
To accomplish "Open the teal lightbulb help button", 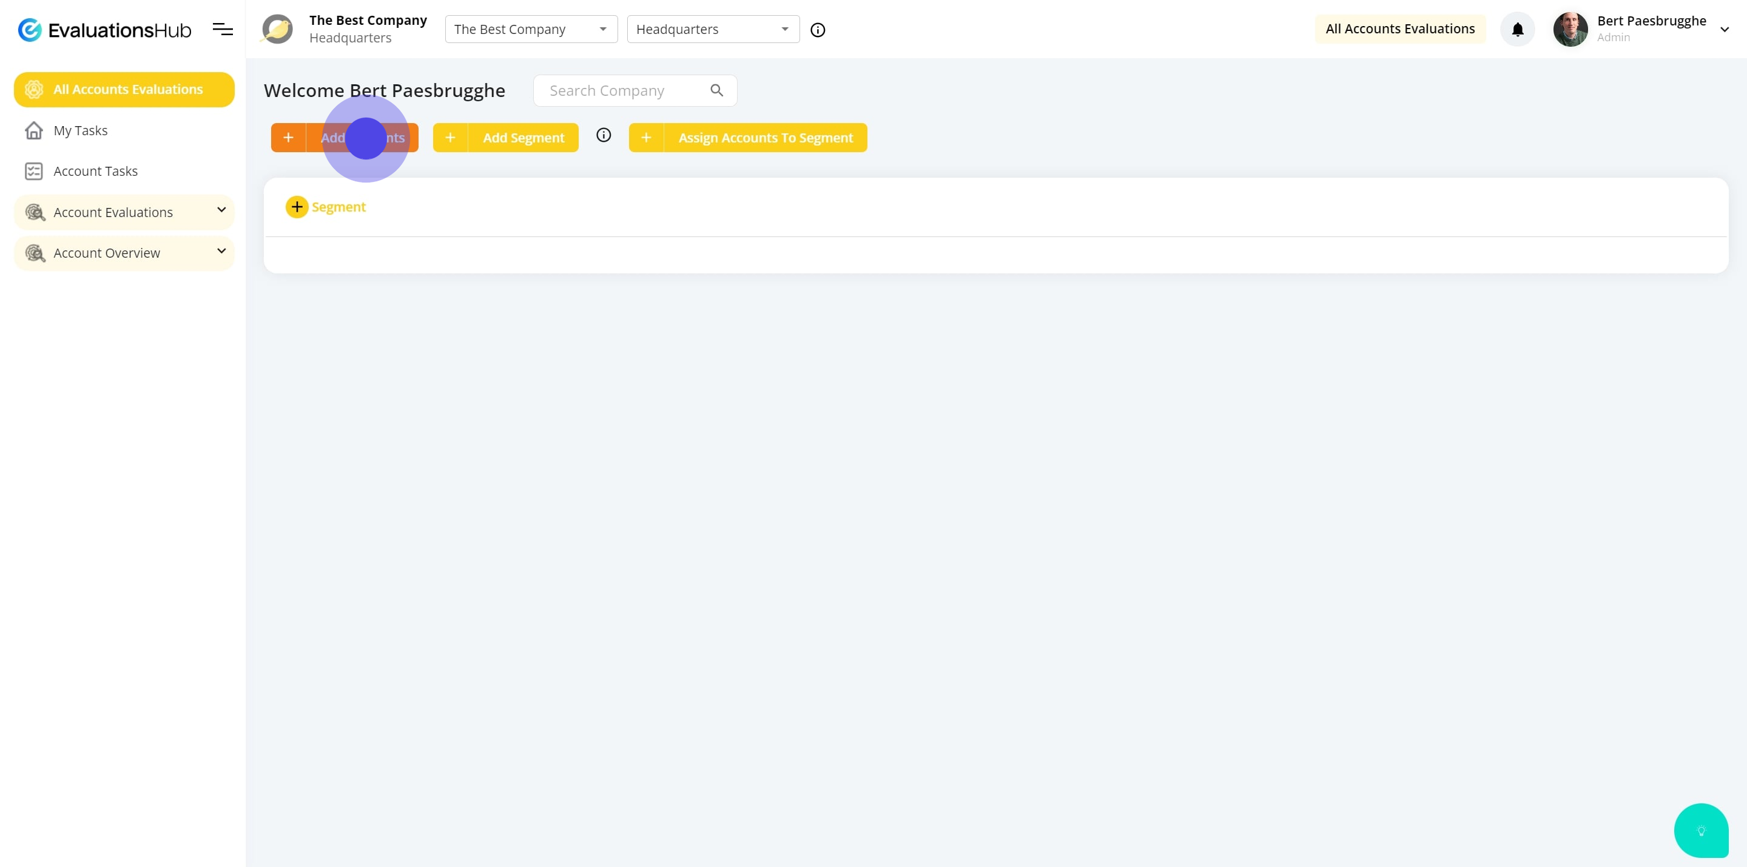I will (x=1700, y=830).
